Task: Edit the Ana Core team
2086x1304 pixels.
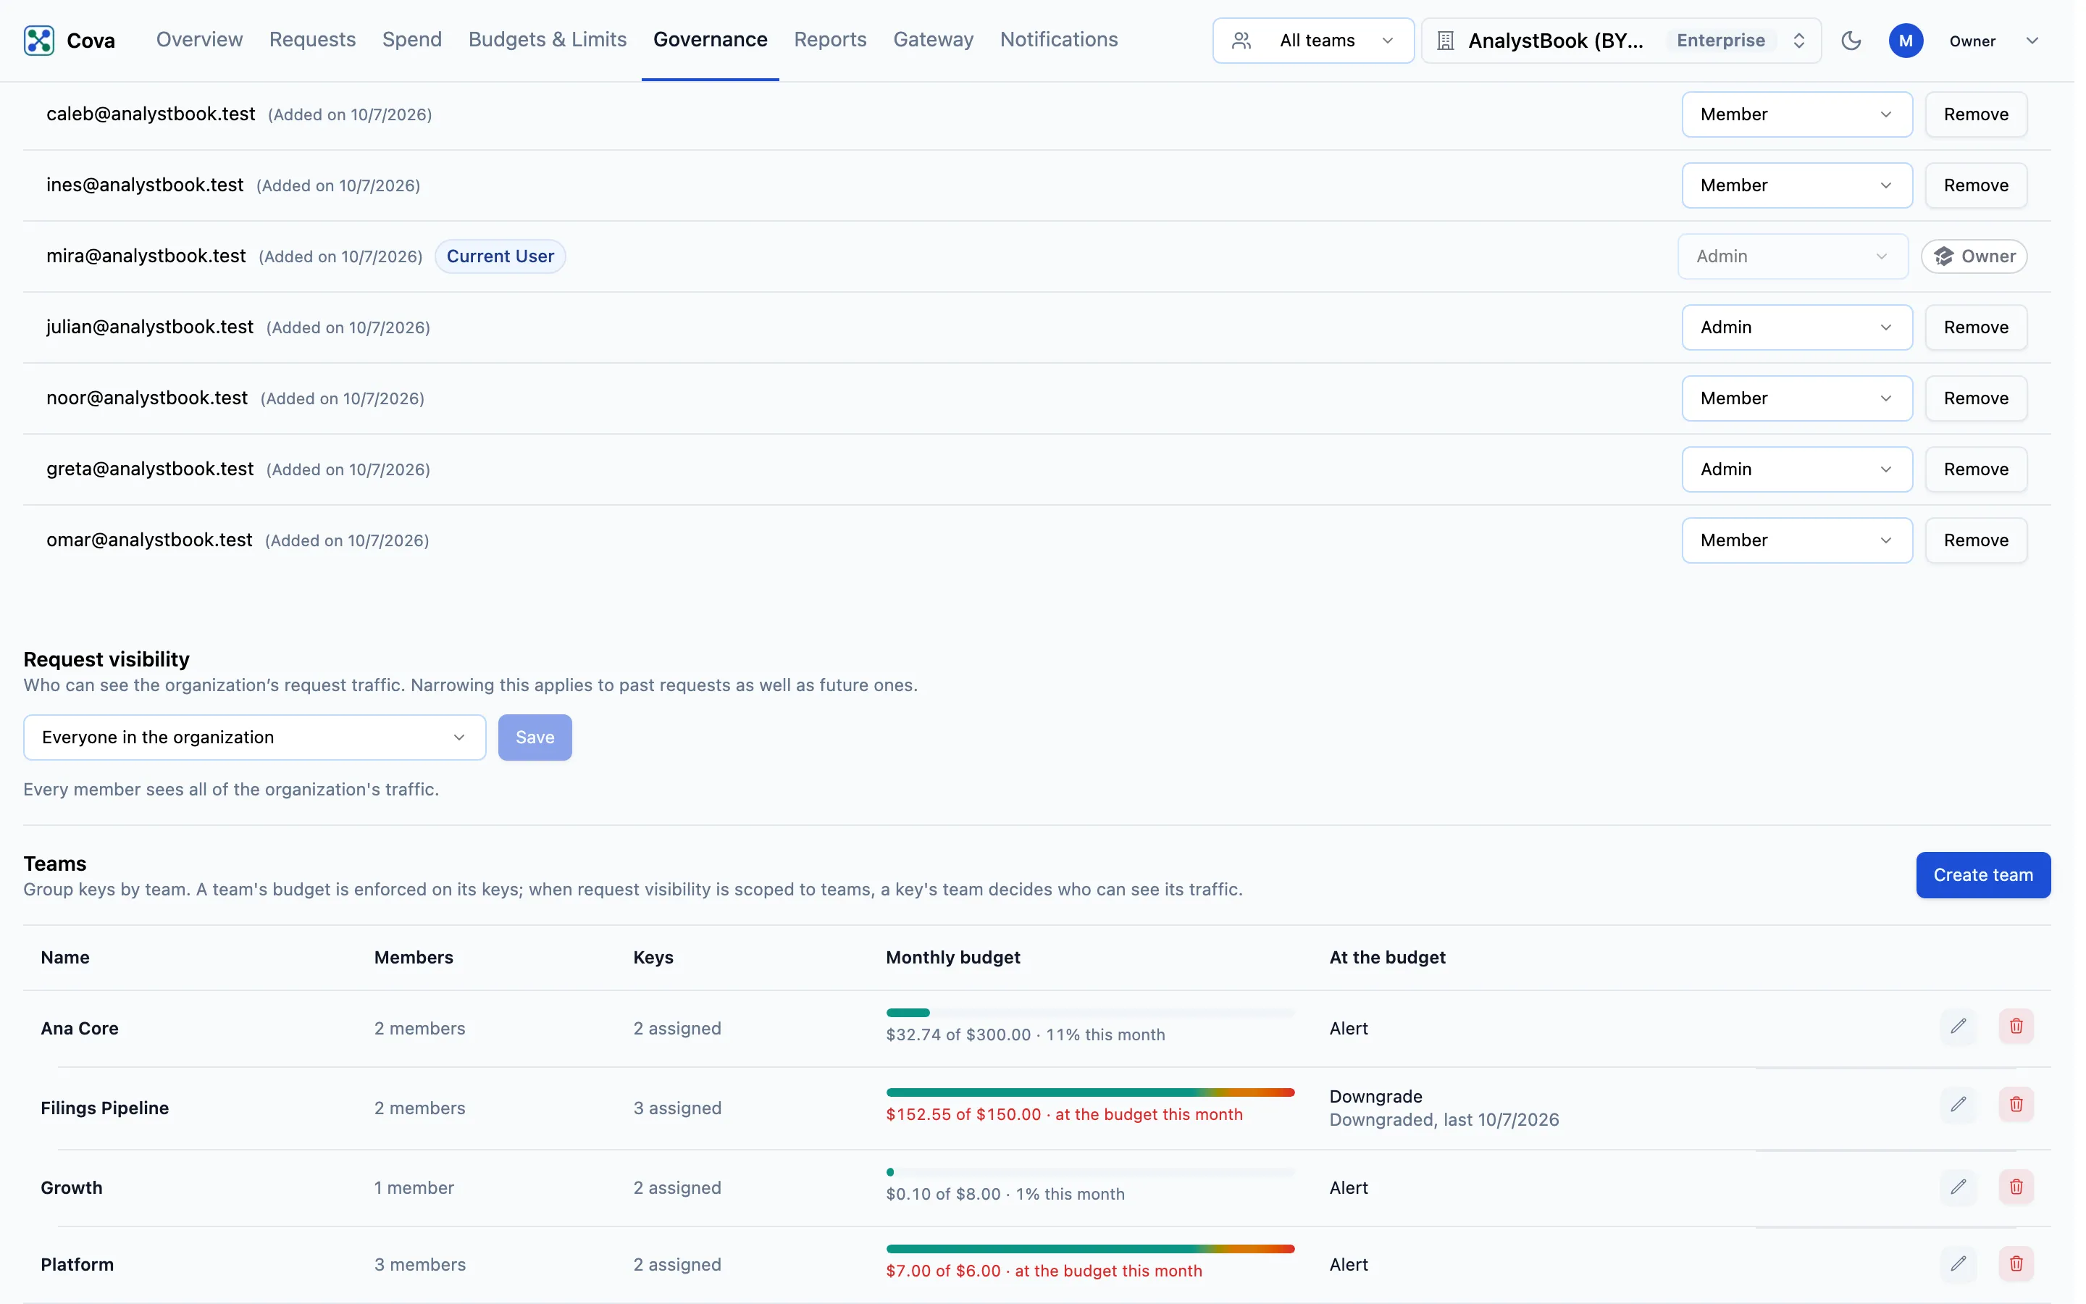Action: (1959, 1027)
